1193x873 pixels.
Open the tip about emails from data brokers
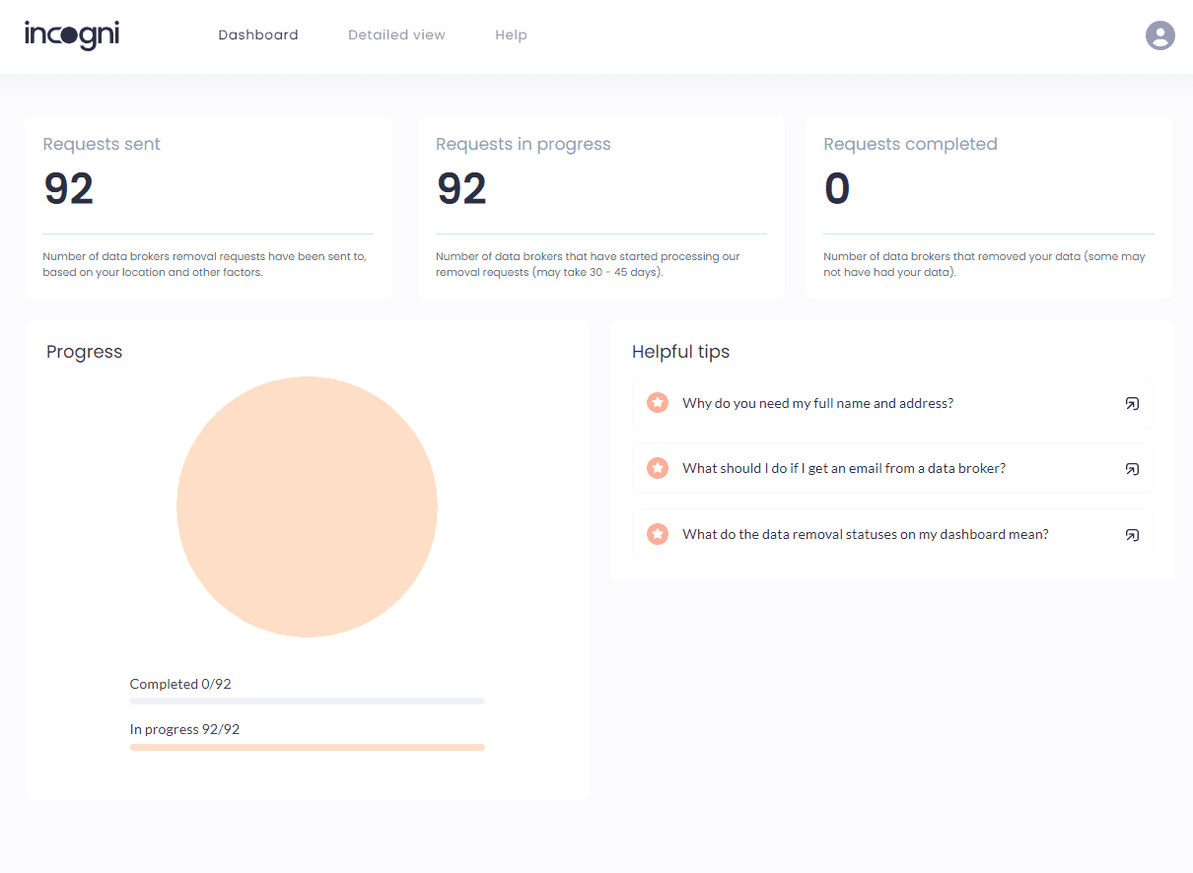[x=843, y=468]
